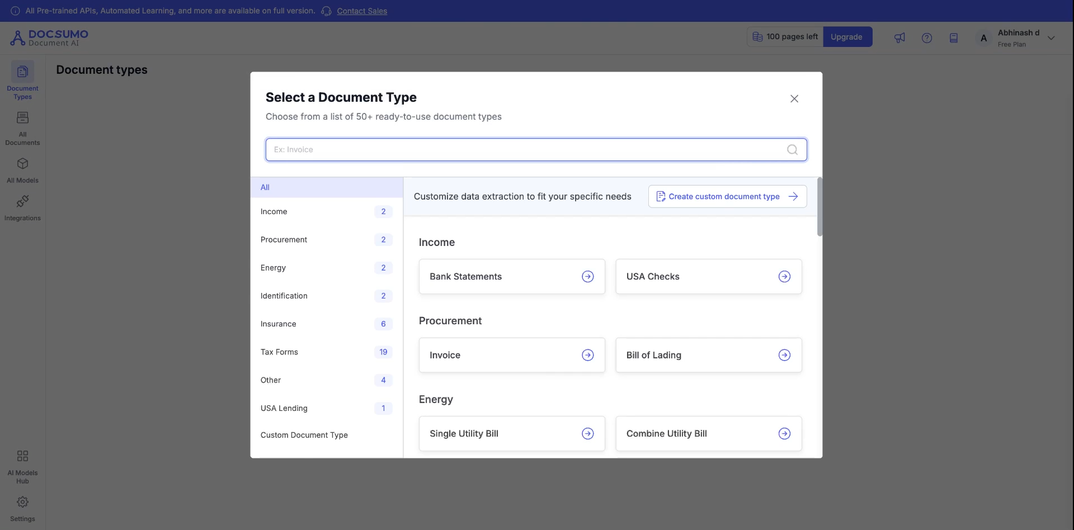
Task: Click the user avatar A
Action: 983,38
